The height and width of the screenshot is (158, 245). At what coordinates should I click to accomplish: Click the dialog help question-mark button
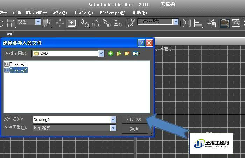(141, 43)
